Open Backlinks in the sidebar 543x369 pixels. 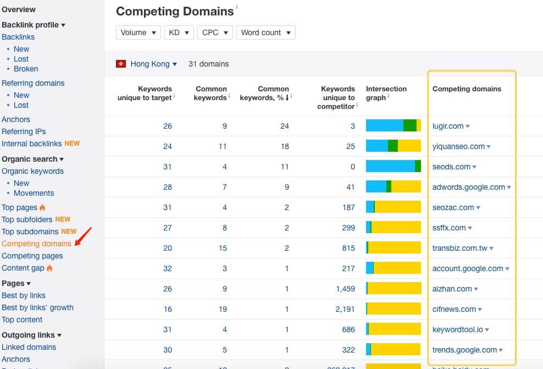pyautogui.click(x=18, y=37)
